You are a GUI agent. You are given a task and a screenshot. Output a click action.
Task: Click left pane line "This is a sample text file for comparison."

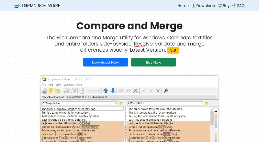tap(66, 113)
